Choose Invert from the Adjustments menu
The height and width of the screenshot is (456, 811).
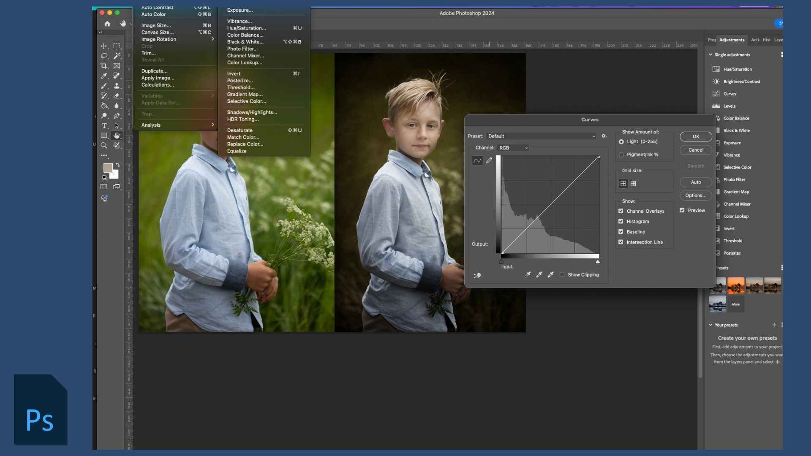pos(264,73)
